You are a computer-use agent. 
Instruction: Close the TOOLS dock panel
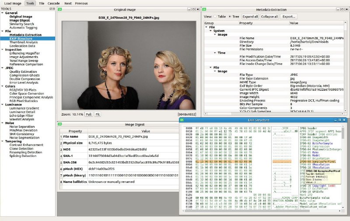[53, 9]
